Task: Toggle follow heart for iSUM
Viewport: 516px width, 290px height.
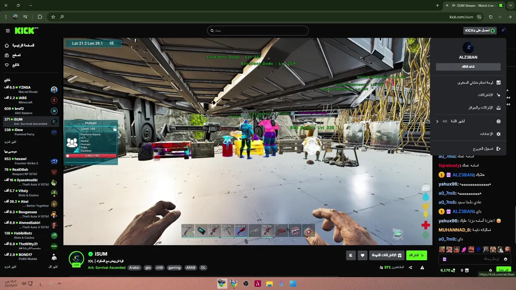Action: 362,255
